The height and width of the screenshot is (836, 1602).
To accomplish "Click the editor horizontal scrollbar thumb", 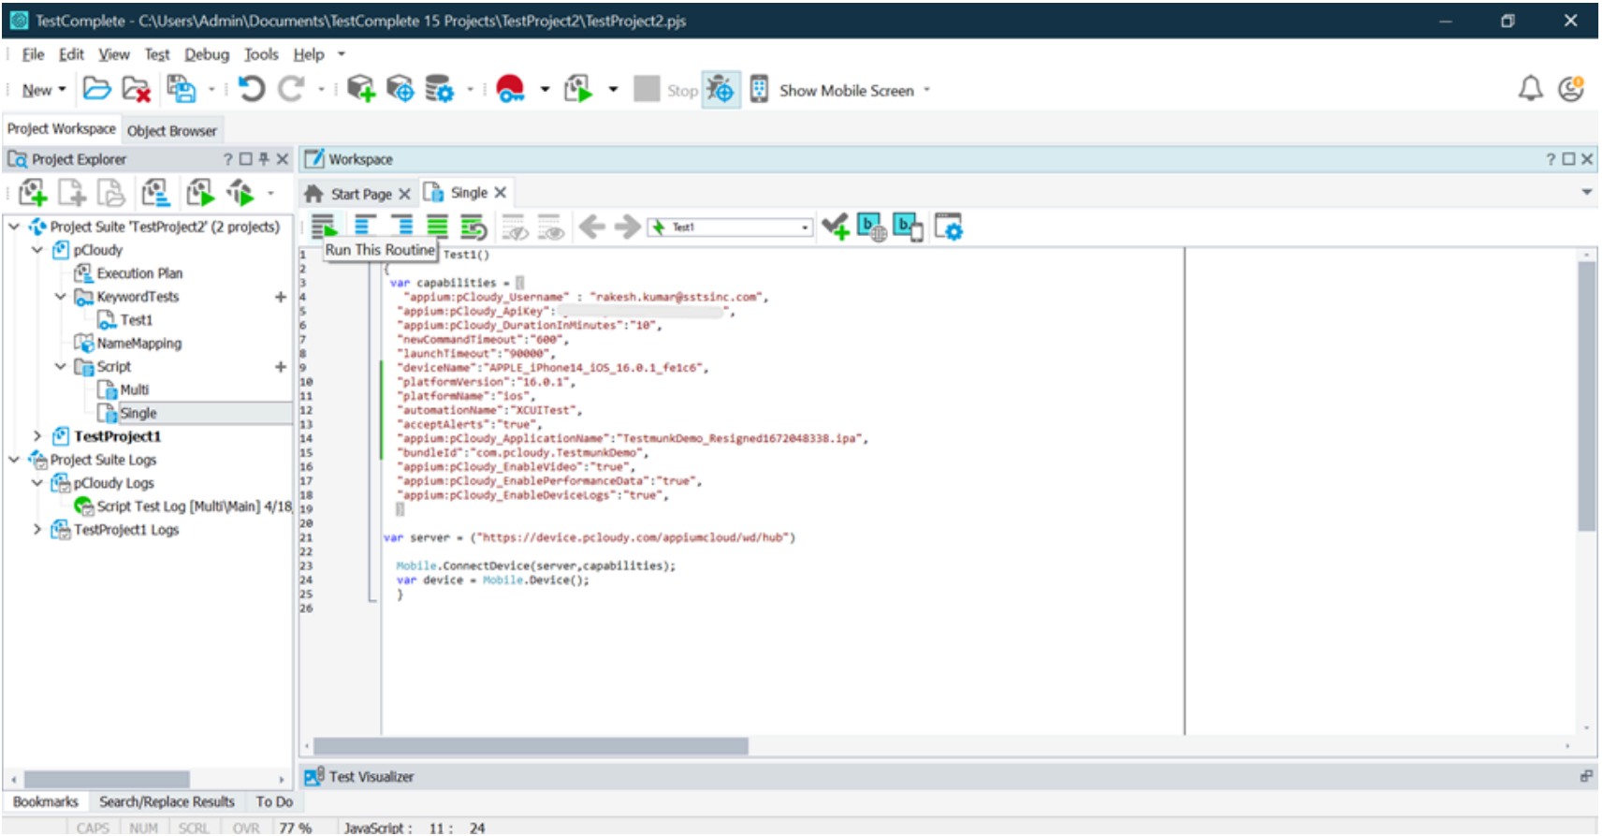I will (530, 746).
